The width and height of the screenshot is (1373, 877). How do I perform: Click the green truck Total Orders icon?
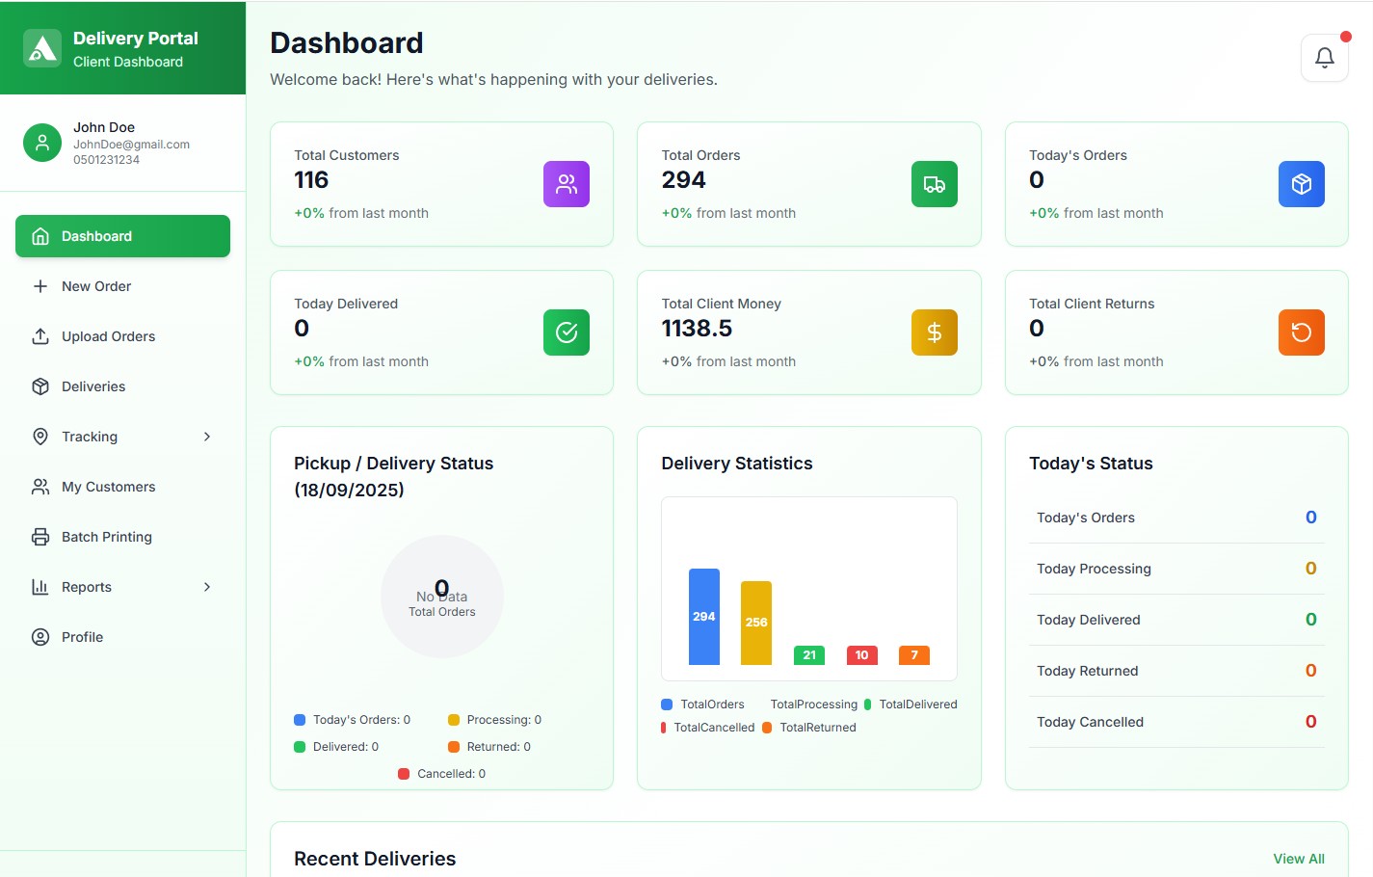(934, 184)
